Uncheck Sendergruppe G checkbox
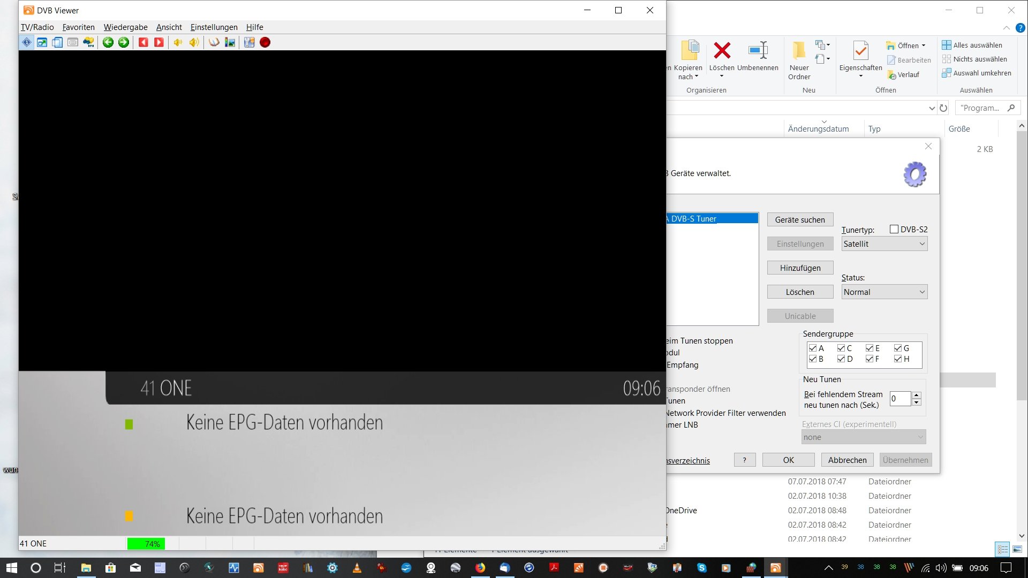The width and height of the screenshot is (1028, 578). (x=898, y=348)
